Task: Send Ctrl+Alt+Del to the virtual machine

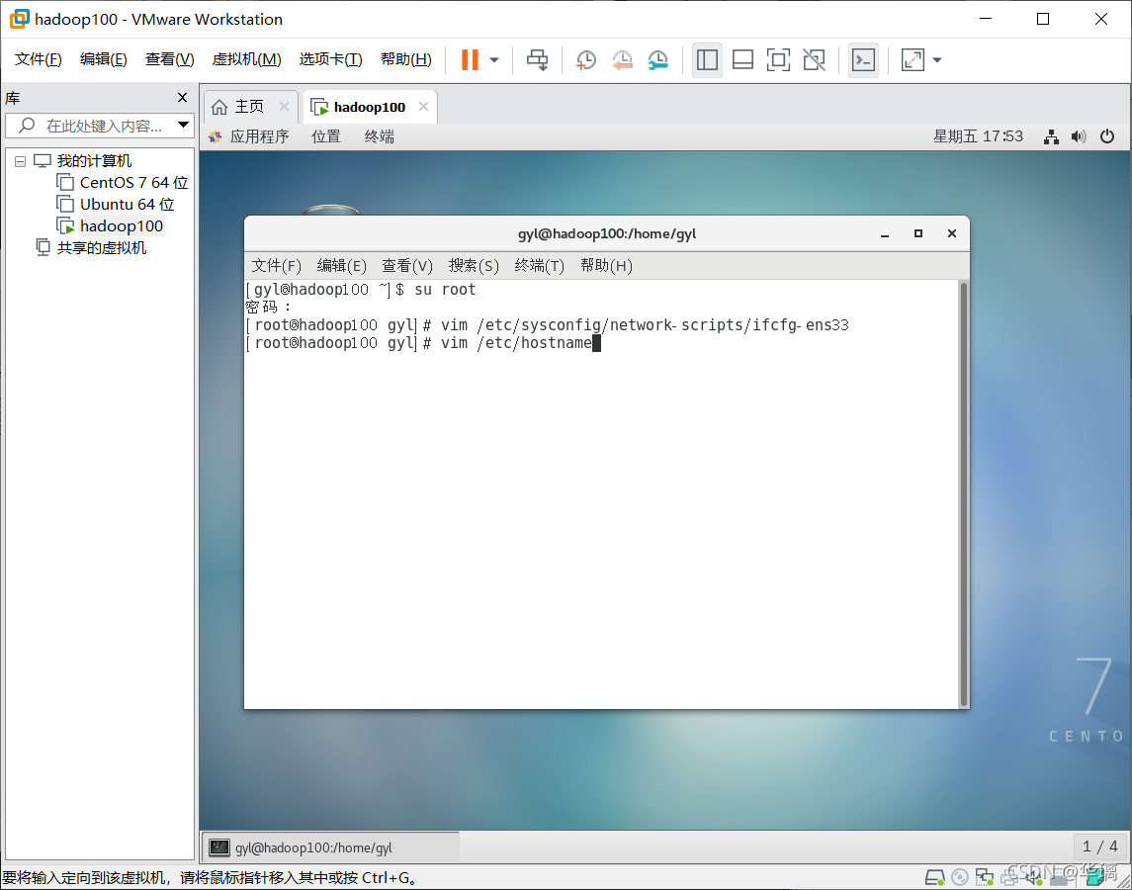Action: click(537, 60)
